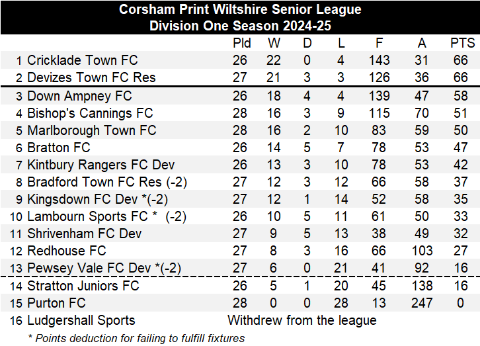The width and height of the screenshot is (480, 346).
Task: Click the Ludgershall Sports team name
Action: (81, 320)
